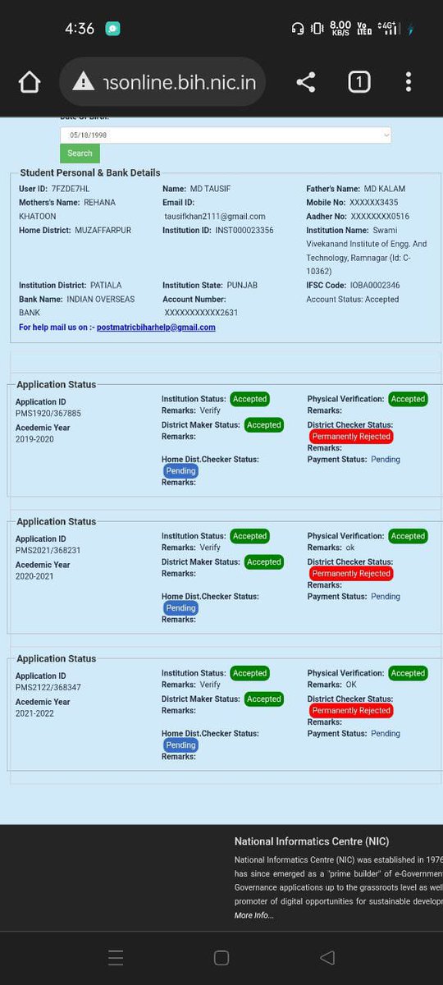The image size is (443, 985).
Task: Open the browser three-dot menu
Action: click(409, 82)
